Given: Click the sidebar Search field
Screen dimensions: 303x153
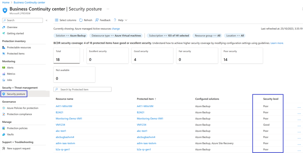Looking at the screenshot, I should pos(22,20).
